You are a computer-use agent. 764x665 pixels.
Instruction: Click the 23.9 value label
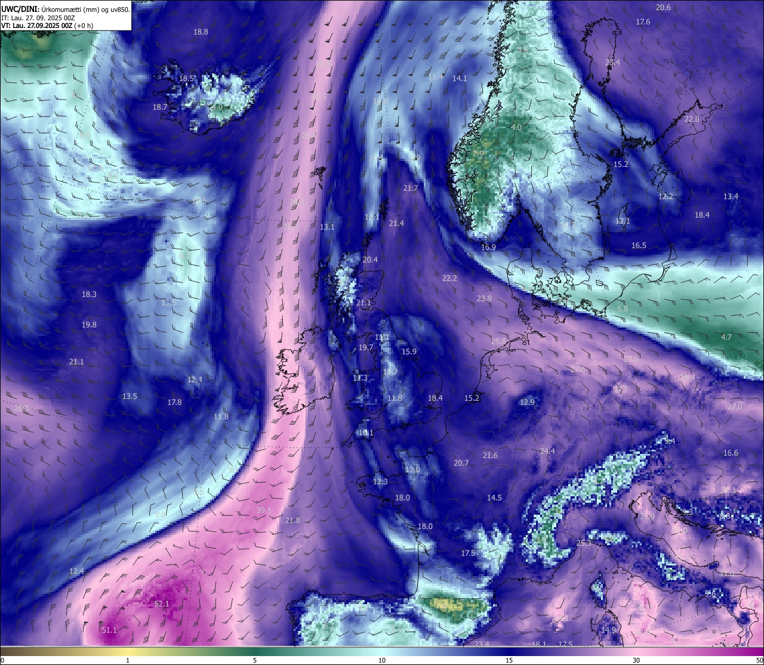pyautogui.click(x=484, y=299)
